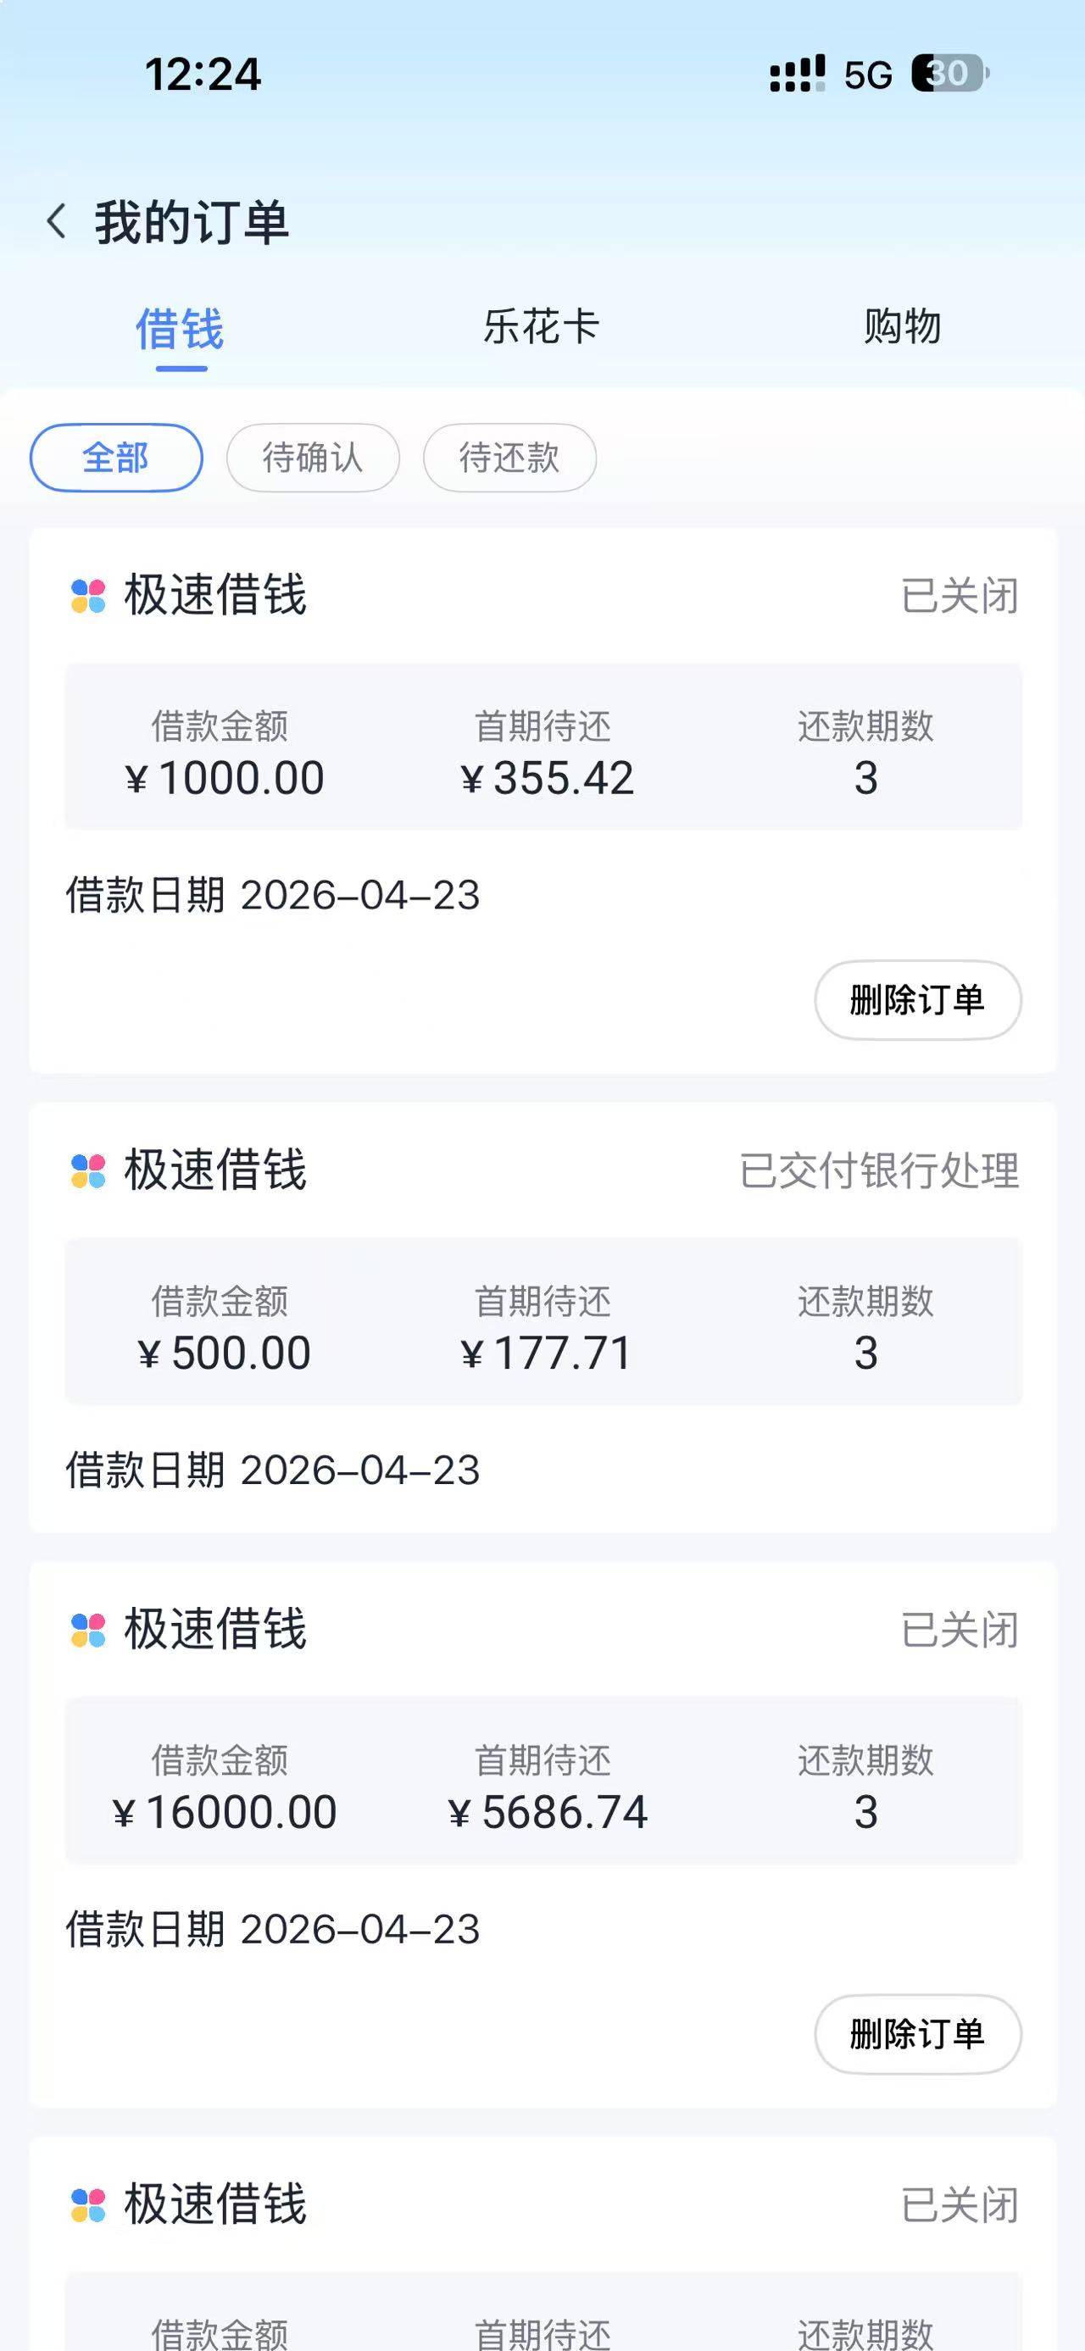Tap the 已交付银行处理 status label
The image size is (1085, 2351).
(879, 1171)
